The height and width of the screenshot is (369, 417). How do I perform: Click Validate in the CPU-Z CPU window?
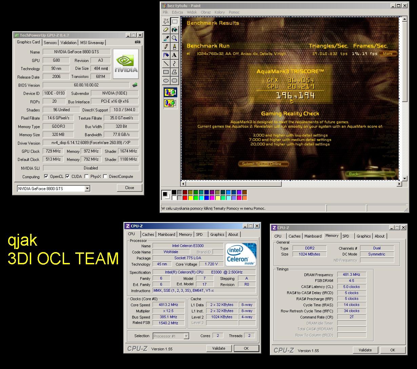coord(219,348)
